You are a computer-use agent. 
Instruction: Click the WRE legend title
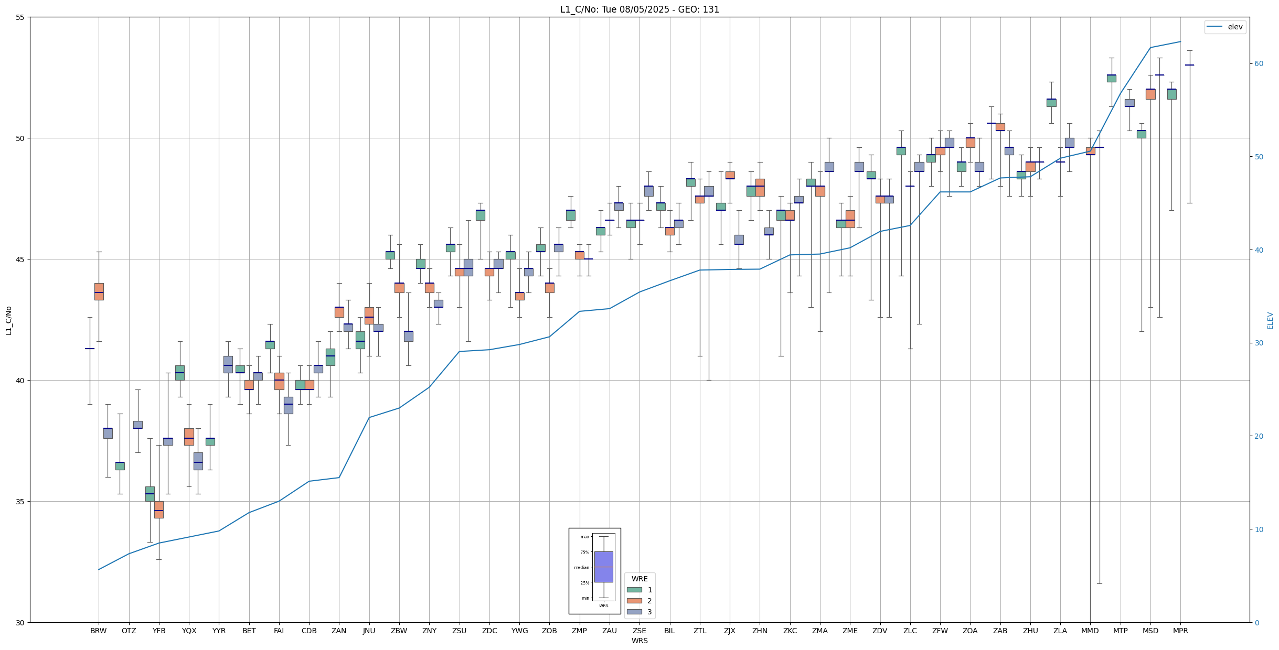pyautogui.click(x=639, y=579)
